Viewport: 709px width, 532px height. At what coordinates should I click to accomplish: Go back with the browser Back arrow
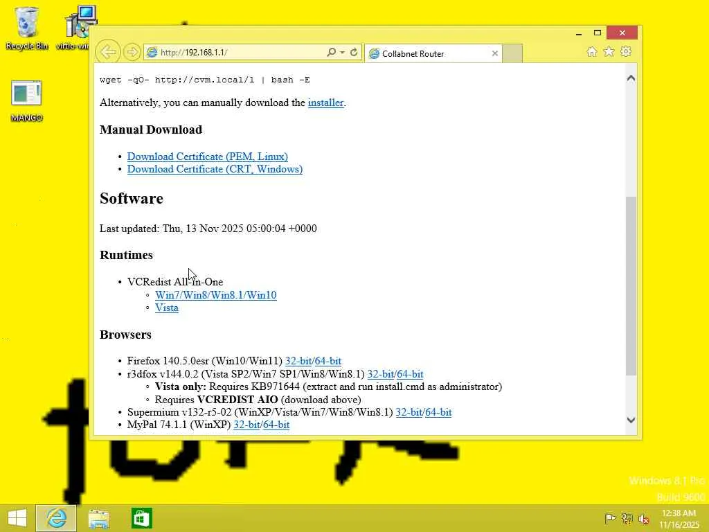point(108,52)
